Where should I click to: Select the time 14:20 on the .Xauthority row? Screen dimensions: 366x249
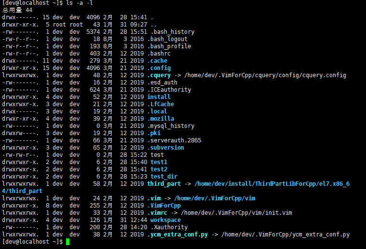coord(139,227)
